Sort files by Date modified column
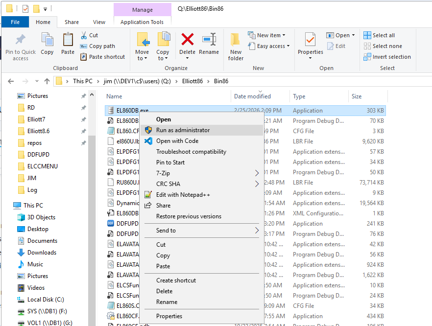The width and height of the screenshot is (432, 326). (x=252, y=96)
